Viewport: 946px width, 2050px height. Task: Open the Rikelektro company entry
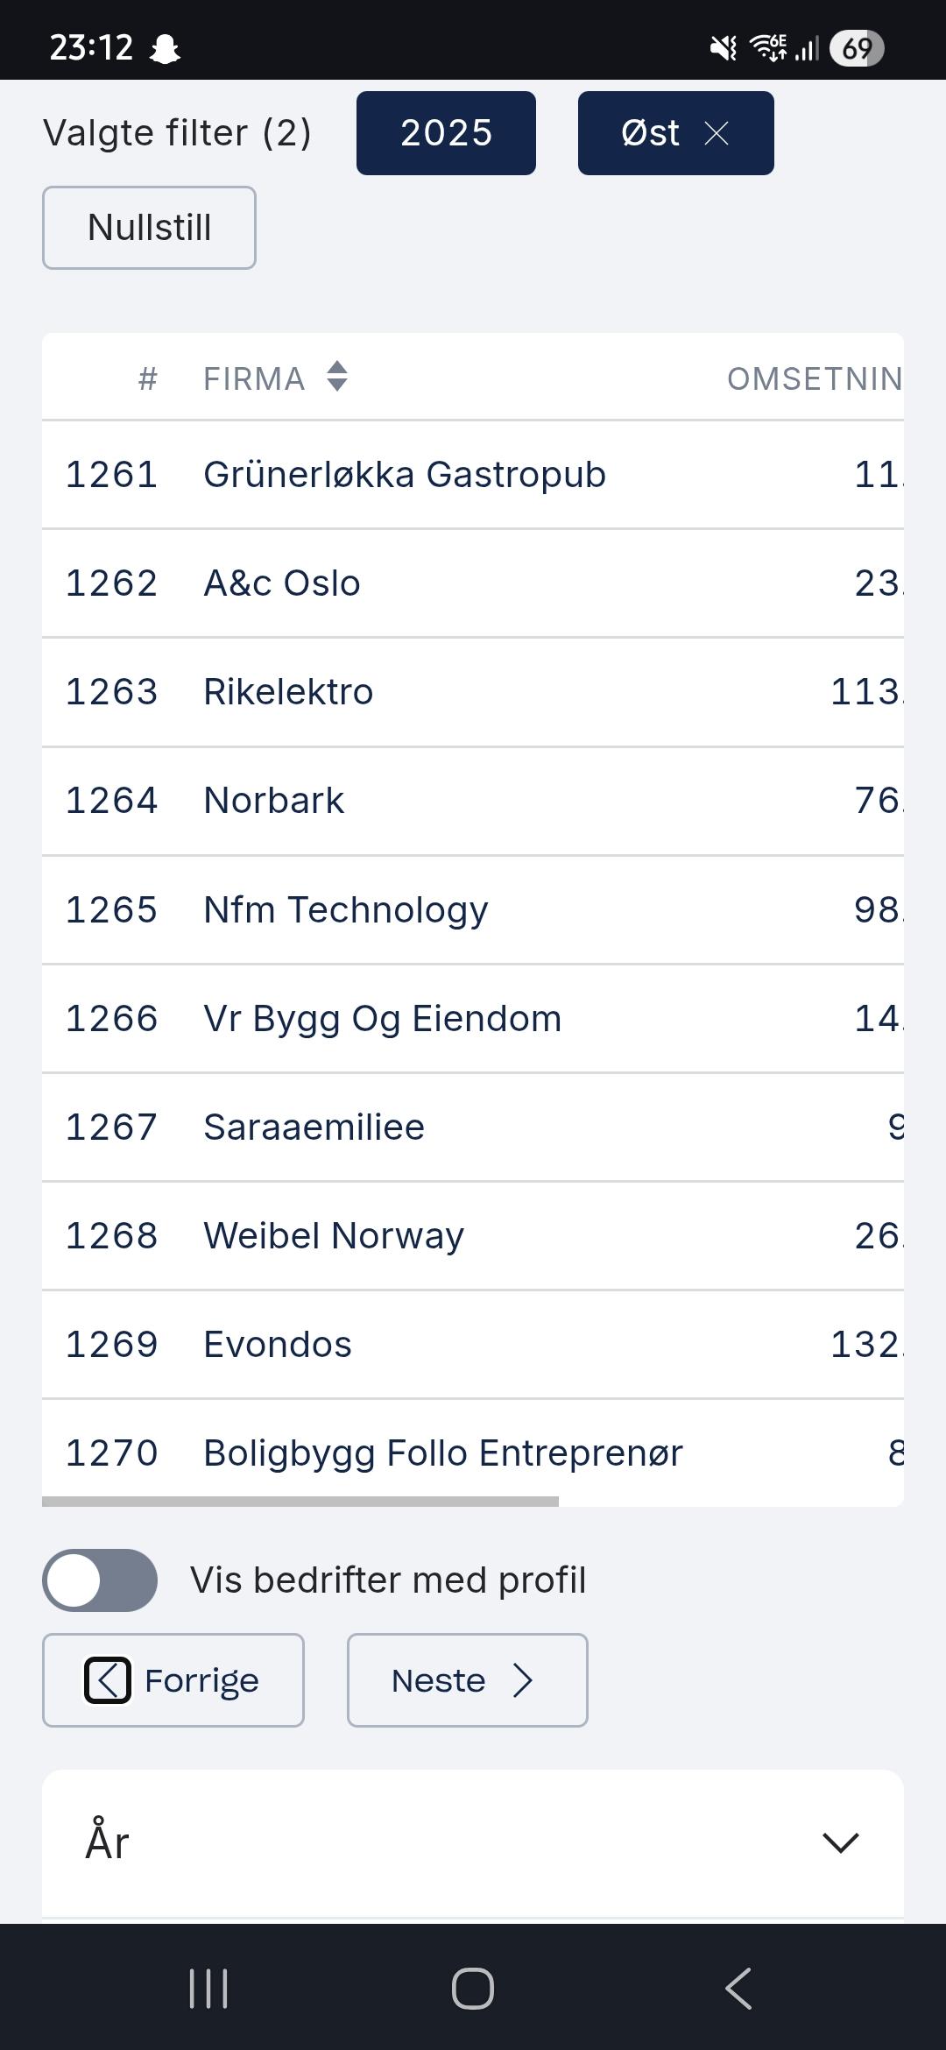(x=288, y=692)
